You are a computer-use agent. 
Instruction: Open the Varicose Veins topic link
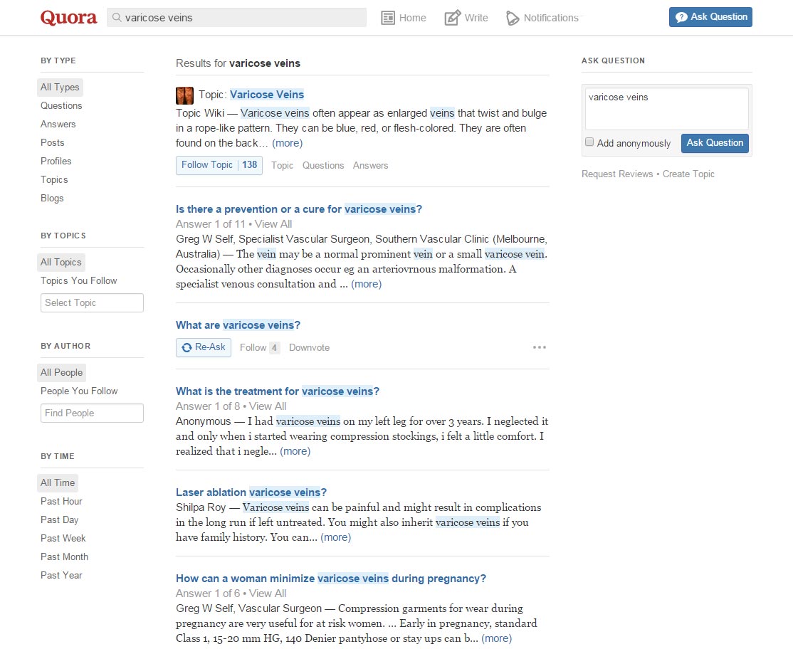(x=267, y=95)
